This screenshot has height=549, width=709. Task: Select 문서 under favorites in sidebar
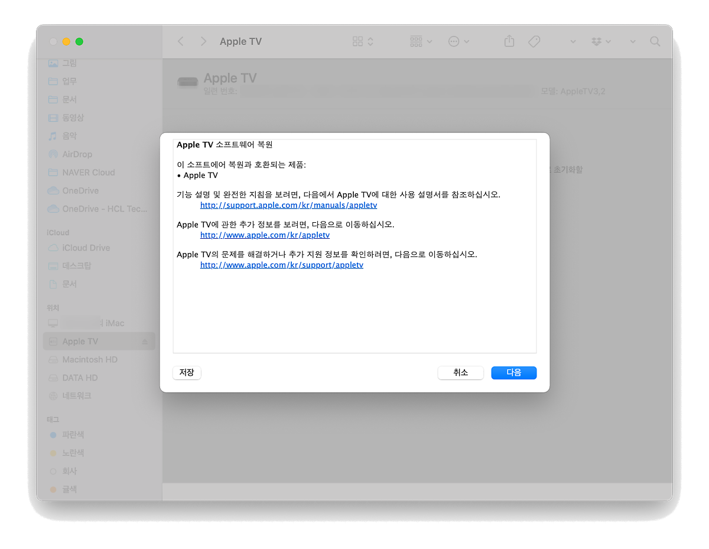tap(99, 99)
